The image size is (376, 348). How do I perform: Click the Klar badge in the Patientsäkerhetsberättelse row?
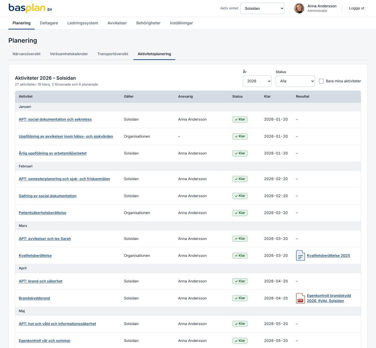tap(240, 213)
